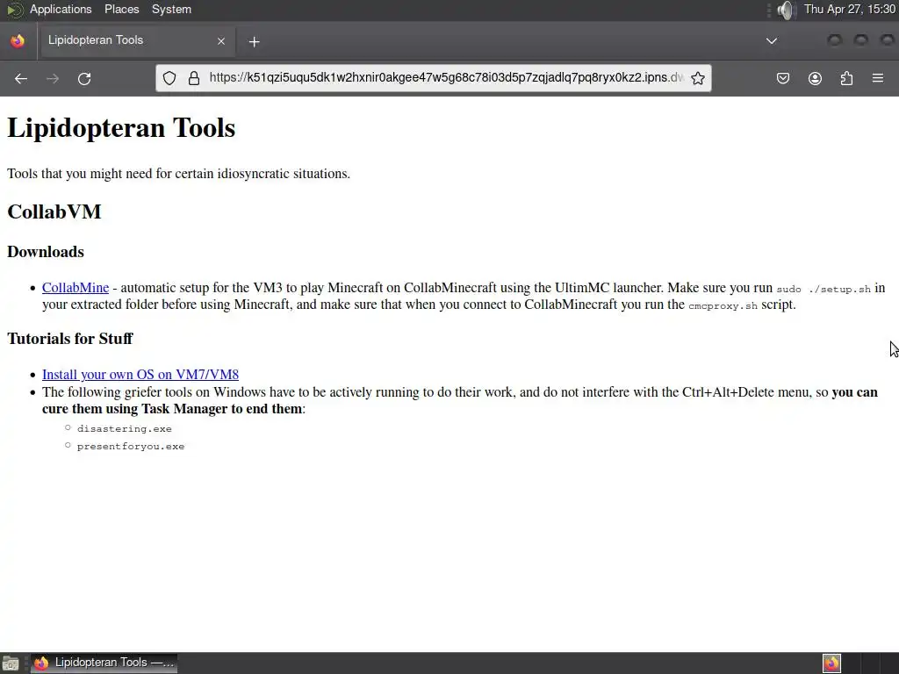The height and width of the screenshot is (674, 899).
Task: Click the Tutorials for Stuff subheading
Action: click(x=70, y=339)
